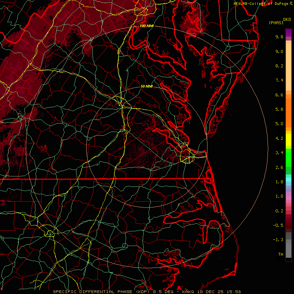Click the 2.6 scale value
294x294 pixels.
(x=279, y=168)
